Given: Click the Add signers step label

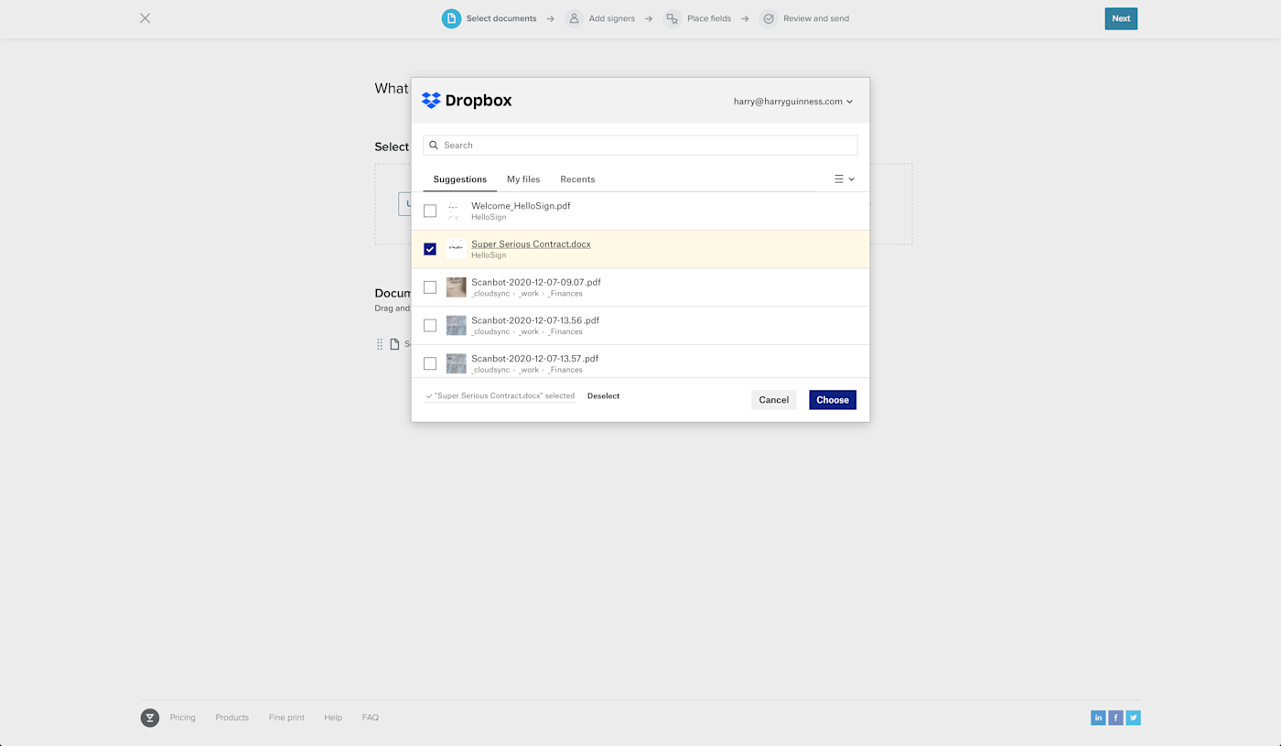Looking at the screenshot, I should tap(612, 18).
